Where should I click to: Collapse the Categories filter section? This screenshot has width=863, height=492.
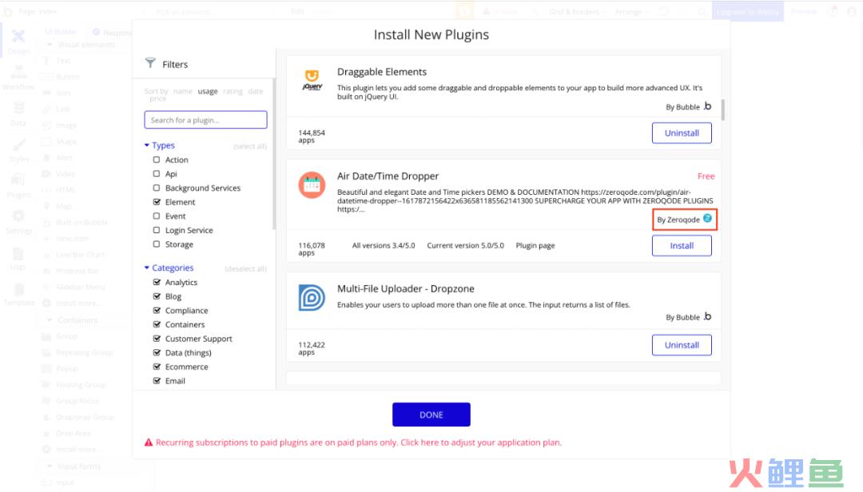coord(169,268)
